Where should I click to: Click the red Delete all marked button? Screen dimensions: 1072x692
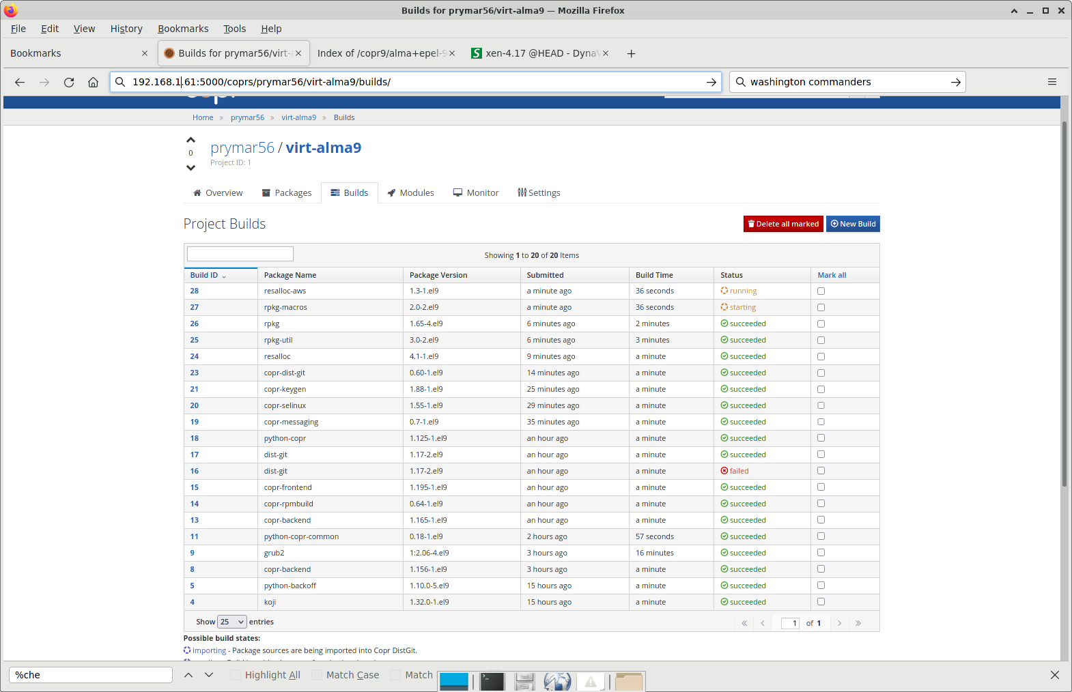point(783,224)
